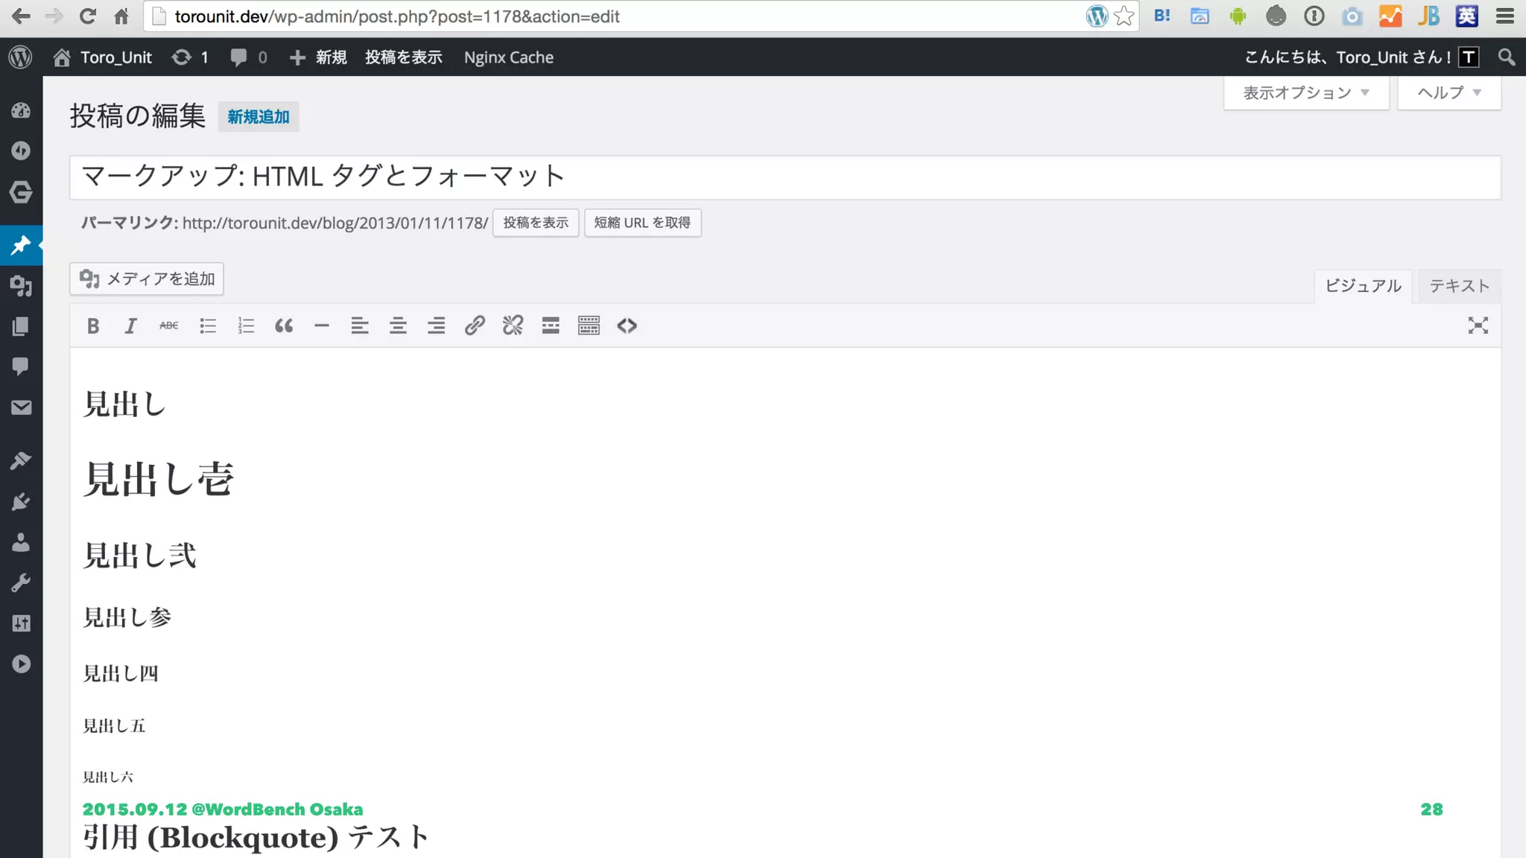The height and width of the screenshot is (858, 1526).
Task: Insert Read More tag
Action: (551, 325)
